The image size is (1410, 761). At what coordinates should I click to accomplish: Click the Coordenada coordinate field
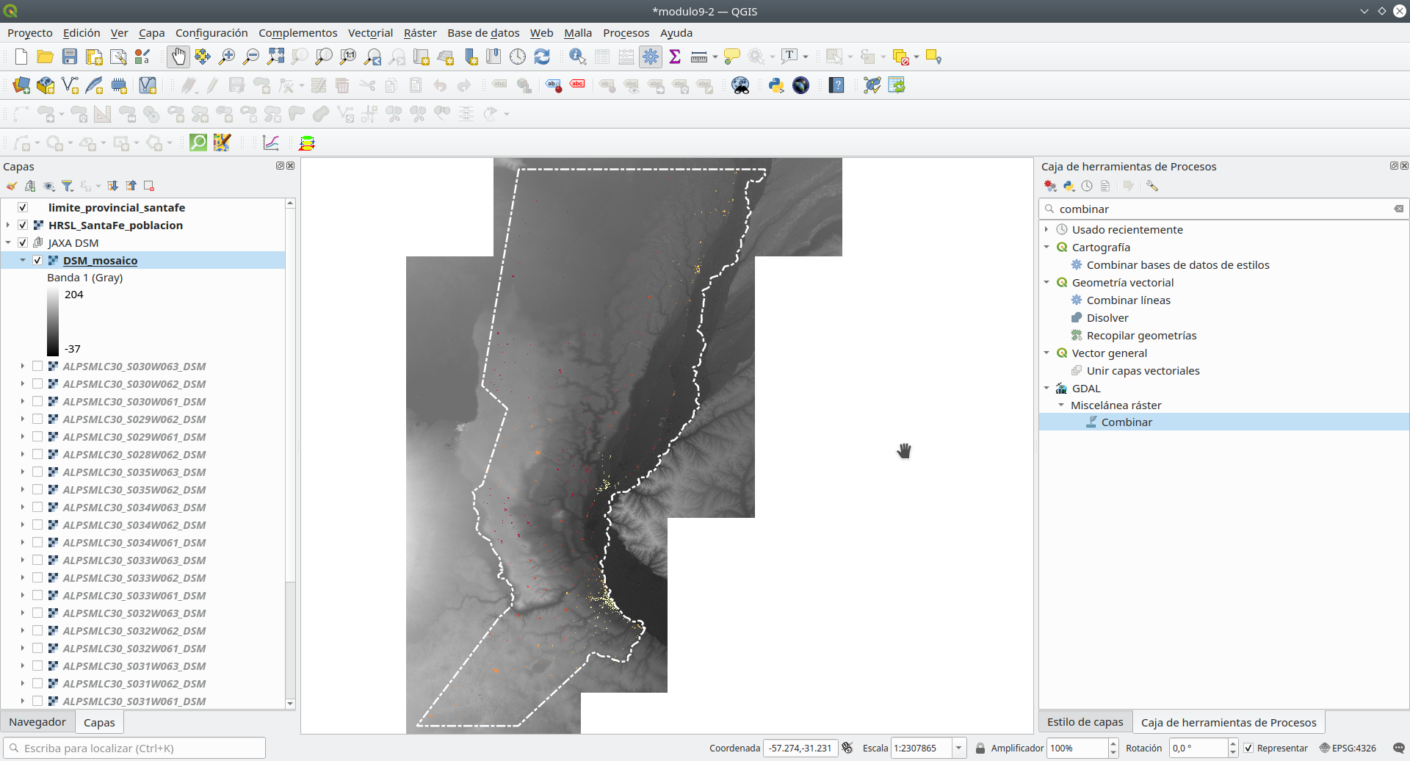coord(800,748)
